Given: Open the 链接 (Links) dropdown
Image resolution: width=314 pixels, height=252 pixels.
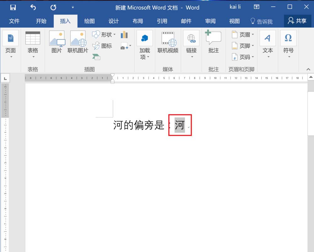Looking at the screenshot, I should coord(192,44).
